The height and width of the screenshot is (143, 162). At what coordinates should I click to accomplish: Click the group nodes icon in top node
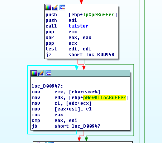pyautogui.click(x=62, y=8)
